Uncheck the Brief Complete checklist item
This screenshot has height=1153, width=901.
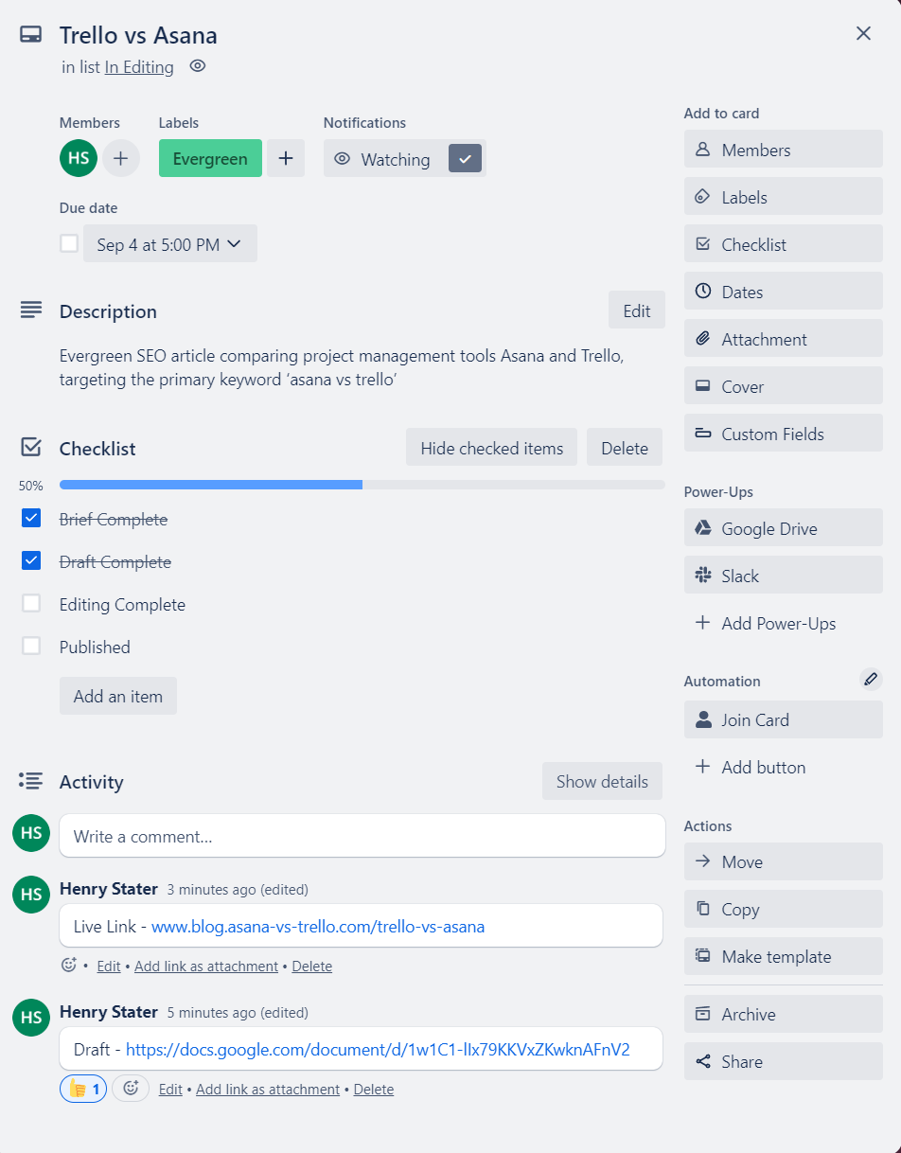click(31, 519)
